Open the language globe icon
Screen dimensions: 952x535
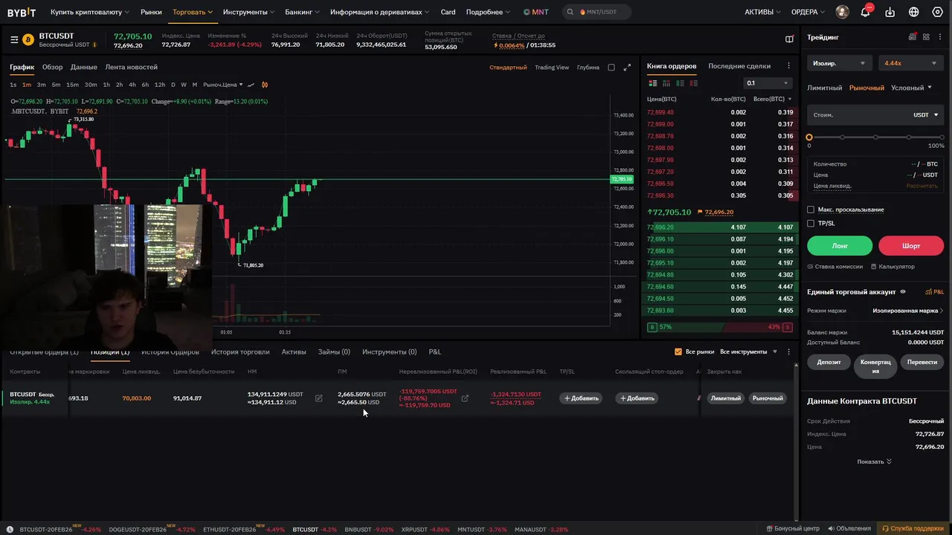pos(914,12)
